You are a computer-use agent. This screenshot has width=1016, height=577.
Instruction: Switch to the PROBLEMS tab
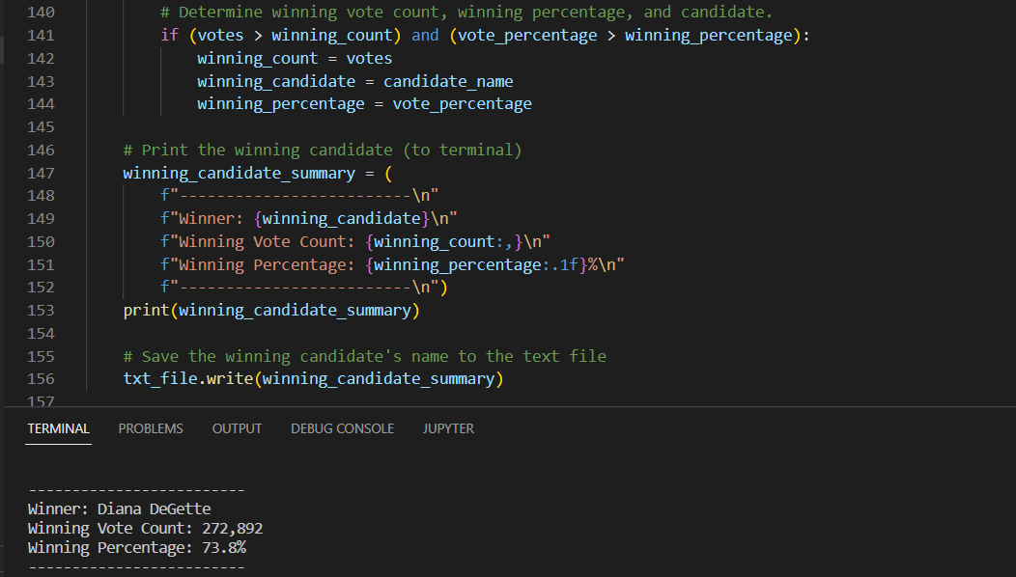[x=151, y=428]
